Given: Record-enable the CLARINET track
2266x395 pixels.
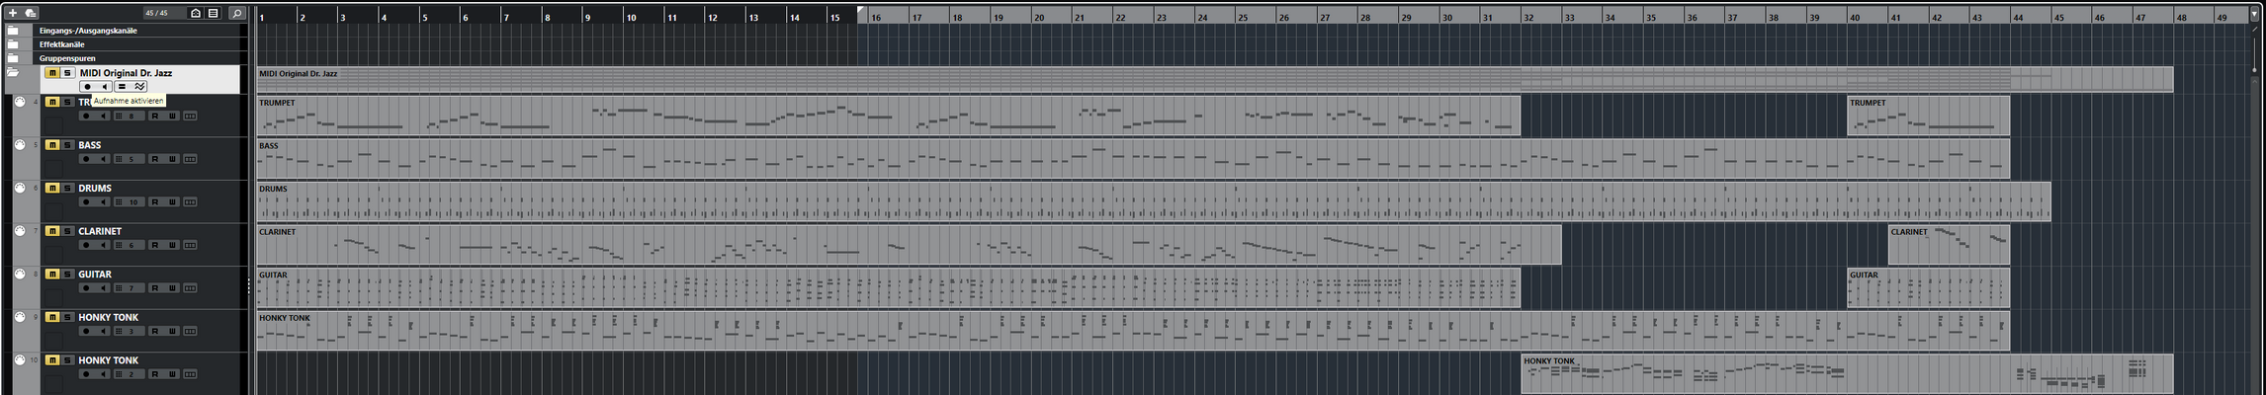Looking at the screenshot, I should pyautogui.click(x=86, y=245).
